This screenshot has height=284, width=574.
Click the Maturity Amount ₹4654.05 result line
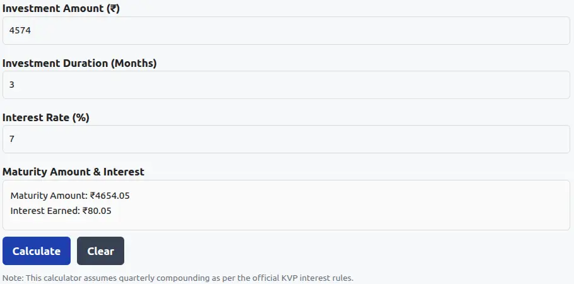[70, 196]
